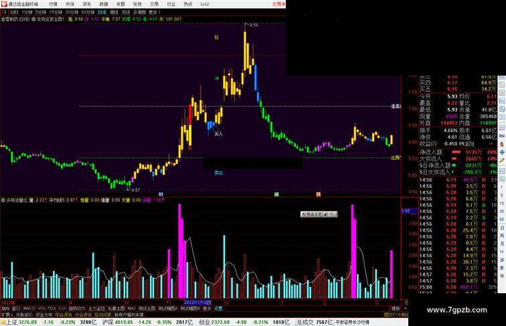Click the floating input method toolbar over the volume chart
This screenshot has height=326, width=506.
point(319,214)
